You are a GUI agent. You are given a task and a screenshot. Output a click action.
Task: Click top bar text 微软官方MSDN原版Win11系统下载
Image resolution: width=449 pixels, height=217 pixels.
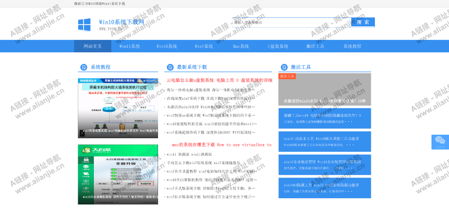[100, 4]
